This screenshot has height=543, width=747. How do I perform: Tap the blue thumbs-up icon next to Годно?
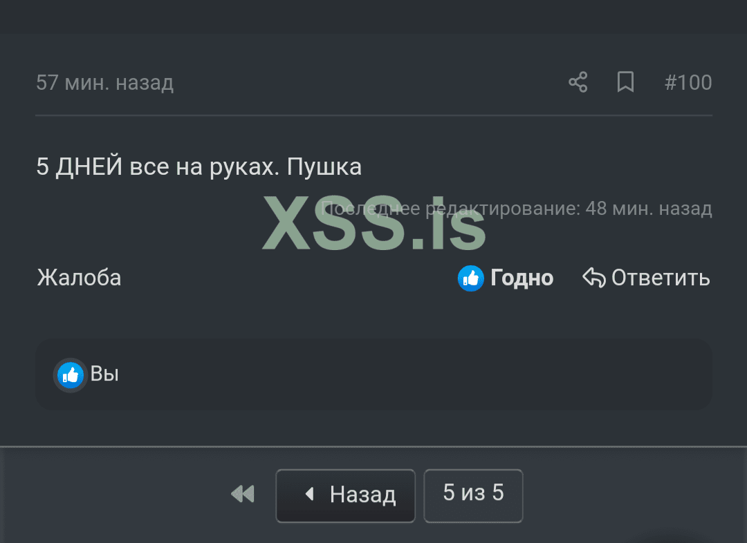470,278
